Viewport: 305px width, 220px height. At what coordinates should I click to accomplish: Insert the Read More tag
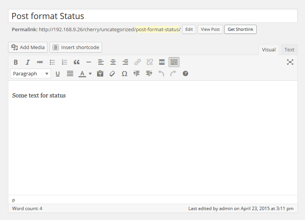(162, 62)
